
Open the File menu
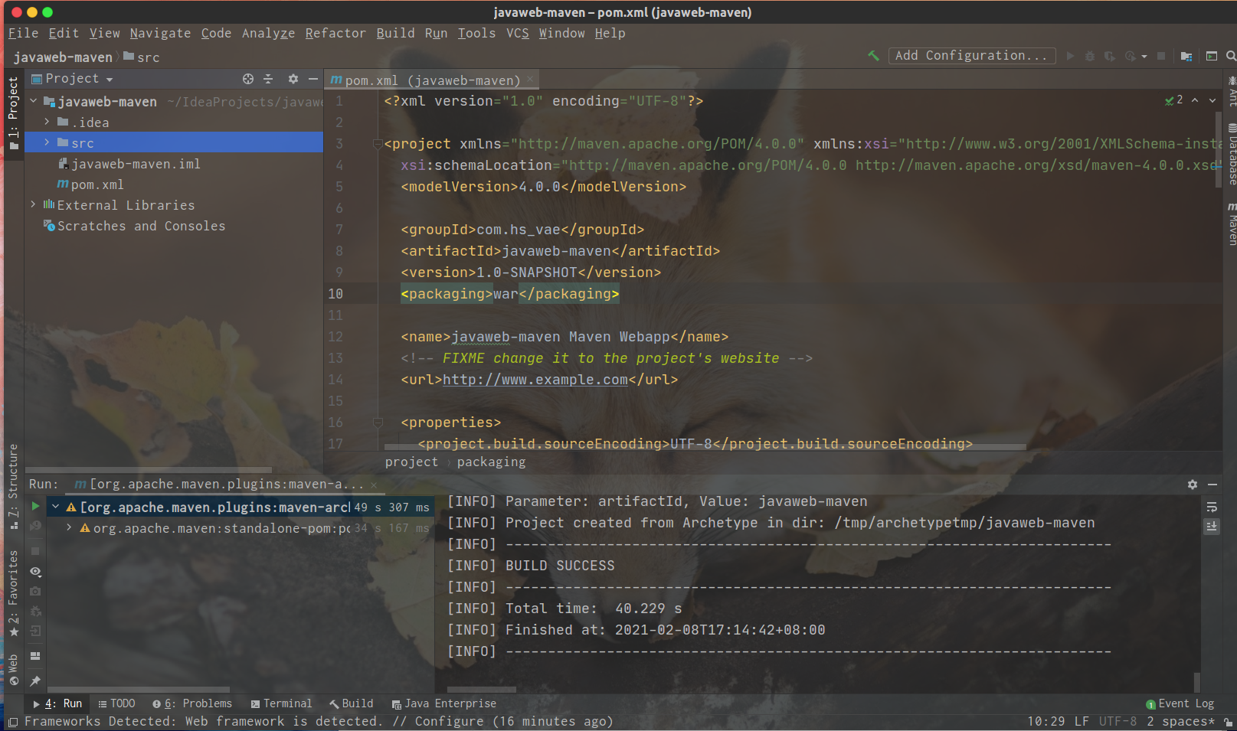24,33
